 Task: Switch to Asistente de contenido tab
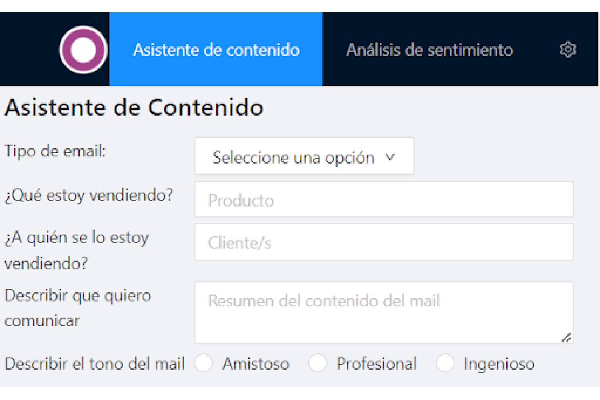tap(216, 49)
